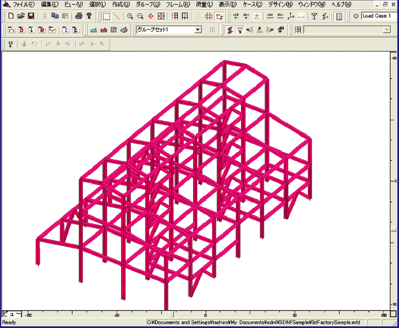The height and width of the screenshot is (328, 399).
Task: Click the R reaction result icon
Action: [x=42, y=30]
